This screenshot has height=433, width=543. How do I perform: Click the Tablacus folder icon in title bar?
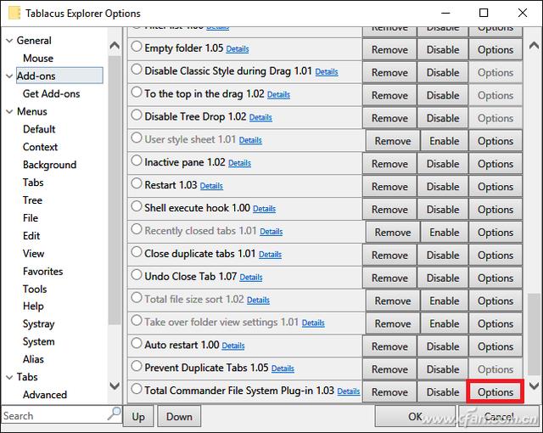click(x=14, y=14)
